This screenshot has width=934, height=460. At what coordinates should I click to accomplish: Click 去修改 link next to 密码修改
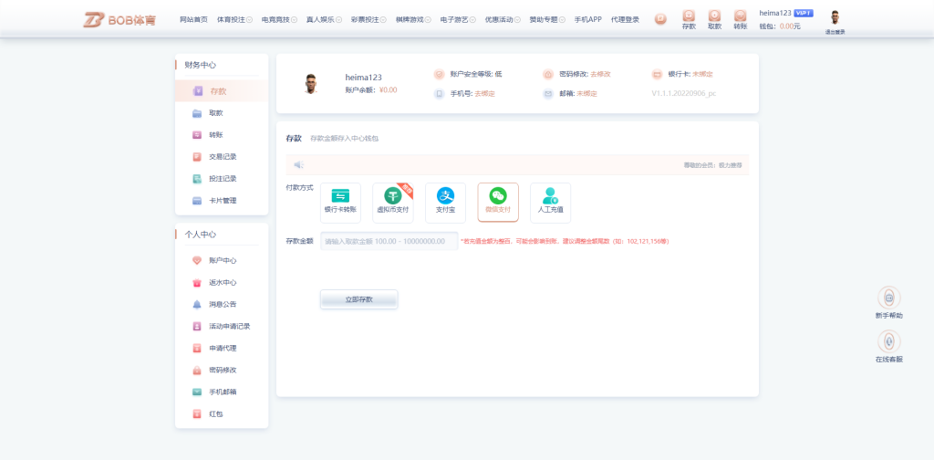pyautogui.click(x=600, y=74)
